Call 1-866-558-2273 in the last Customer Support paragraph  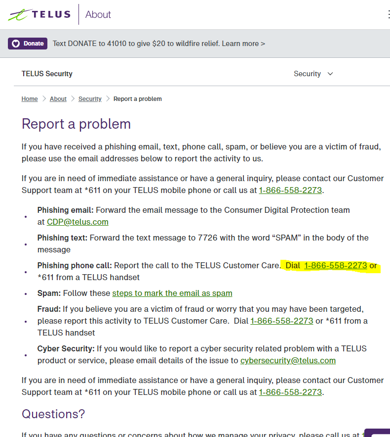pos(290,392)
